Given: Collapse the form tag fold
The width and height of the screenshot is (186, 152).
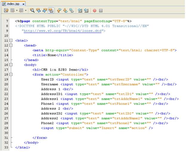Looking at the screenshot, I should (x=11, y=74).
